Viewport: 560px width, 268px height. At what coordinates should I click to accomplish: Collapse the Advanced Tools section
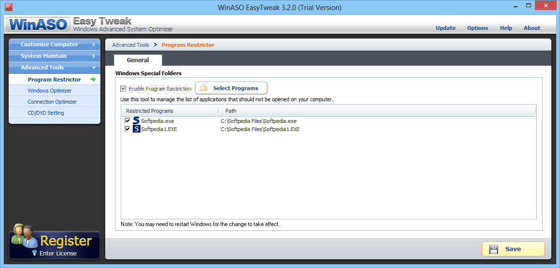(54, 67)
